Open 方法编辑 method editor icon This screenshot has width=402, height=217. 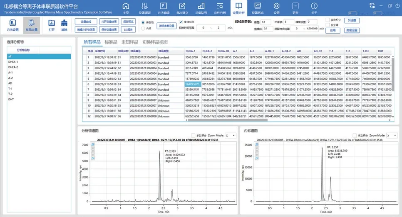click(163, 8)
